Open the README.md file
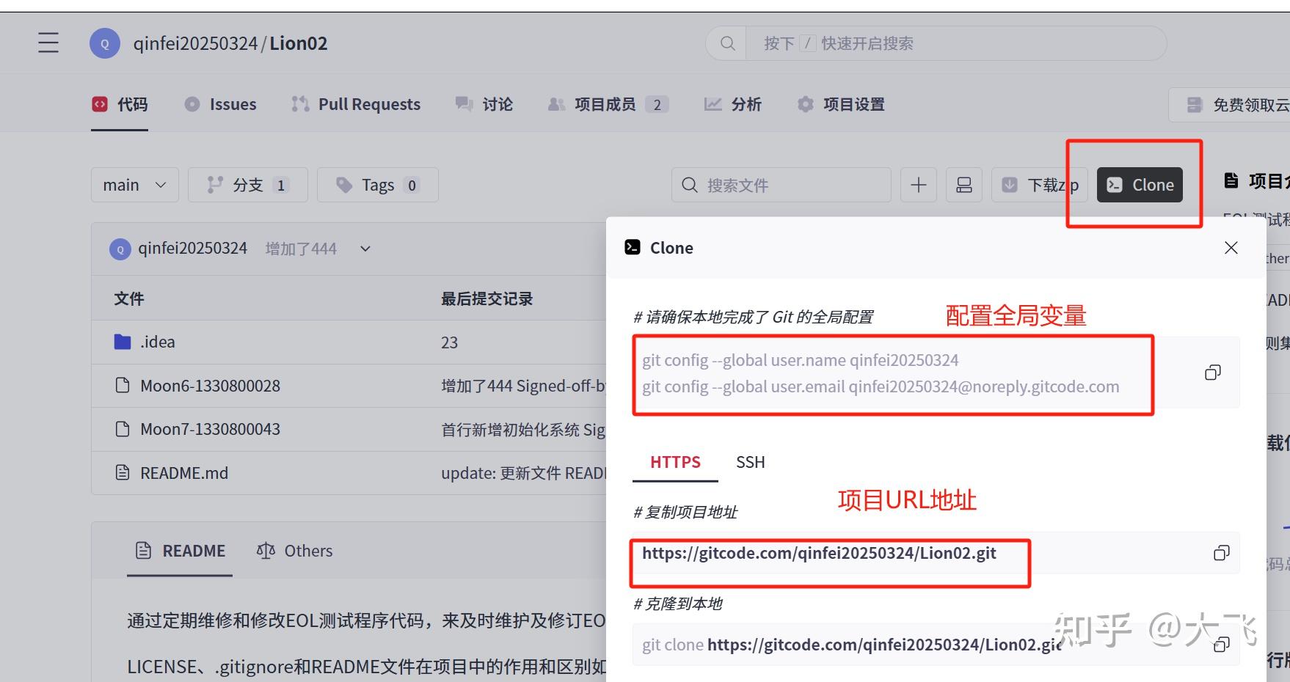 point(184,473)
